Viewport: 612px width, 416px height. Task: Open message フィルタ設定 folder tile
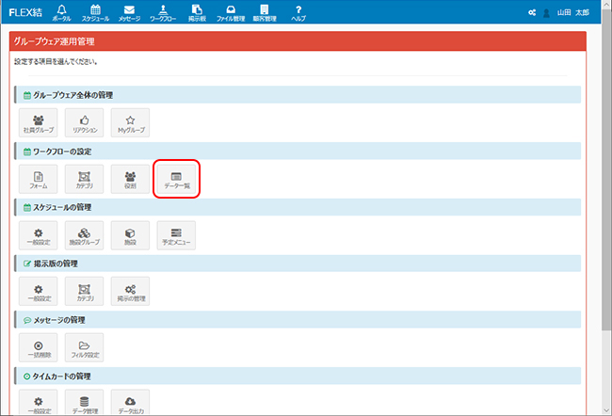click(x=85, y=347)
